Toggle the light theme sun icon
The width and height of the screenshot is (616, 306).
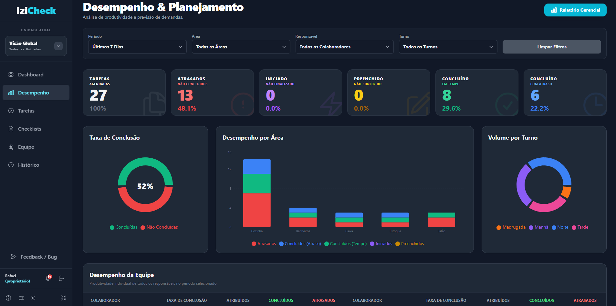(x=33, y=298)
